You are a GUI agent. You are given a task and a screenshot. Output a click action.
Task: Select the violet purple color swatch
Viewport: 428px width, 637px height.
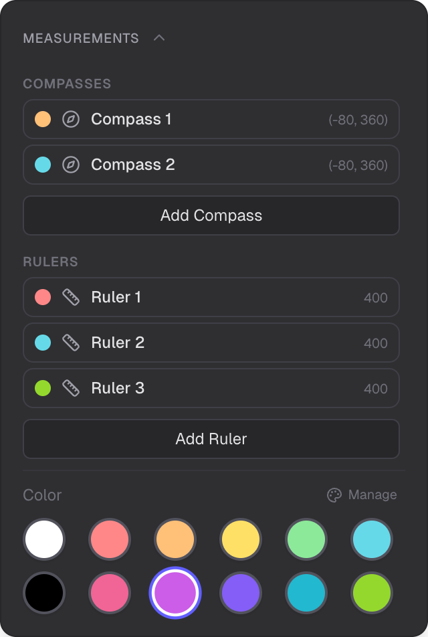(x=241, y=592)
